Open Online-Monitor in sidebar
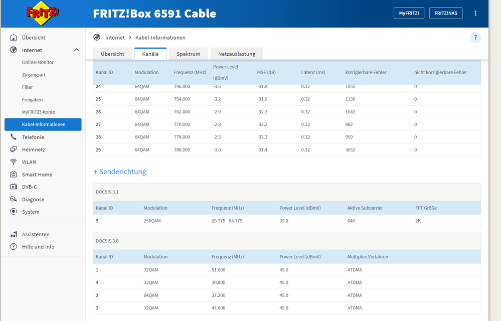 38,62
